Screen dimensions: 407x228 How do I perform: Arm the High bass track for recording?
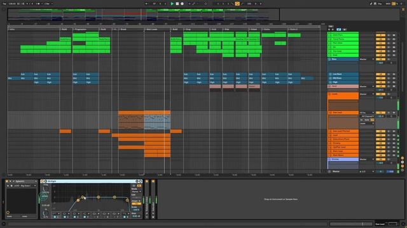coord(394,82)
